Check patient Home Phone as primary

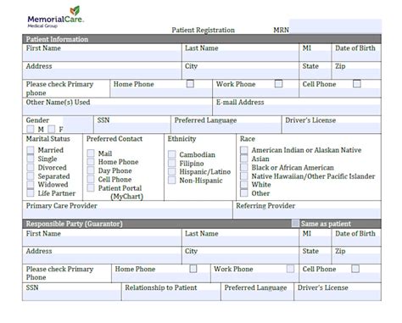(190, 84)
